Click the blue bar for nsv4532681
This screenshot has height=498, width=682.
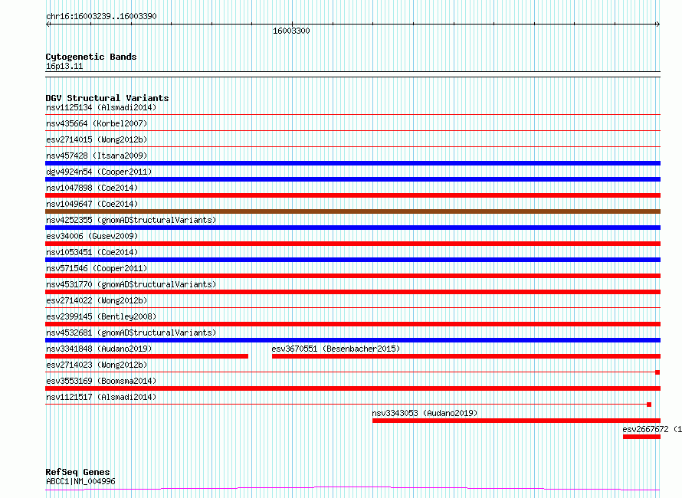352,340
